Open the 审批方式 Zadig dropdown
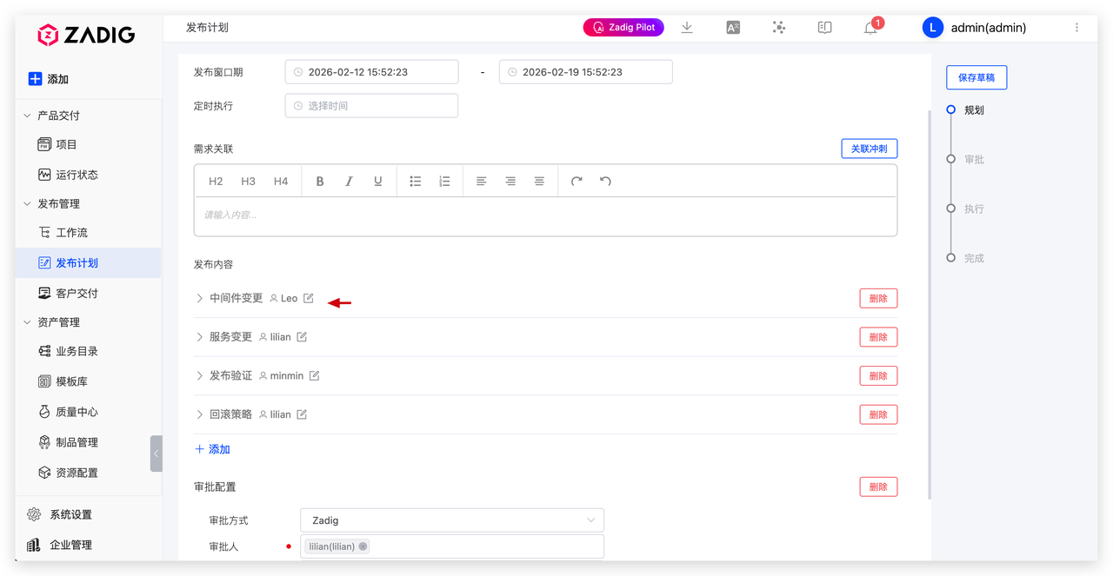Image resolution: width=1113 pixels, height=576 pixels. [x=451, y=520]
